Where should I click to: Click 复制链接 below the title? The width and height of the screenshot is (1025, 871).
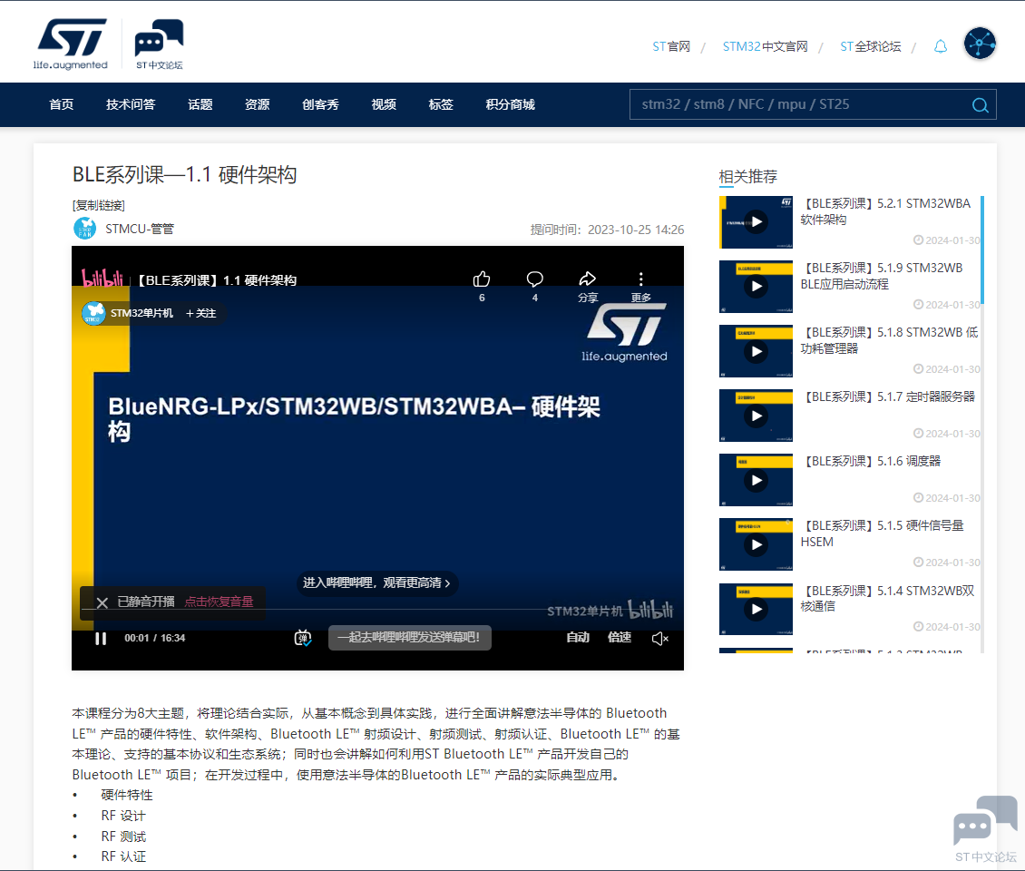(x=99, y=205)
